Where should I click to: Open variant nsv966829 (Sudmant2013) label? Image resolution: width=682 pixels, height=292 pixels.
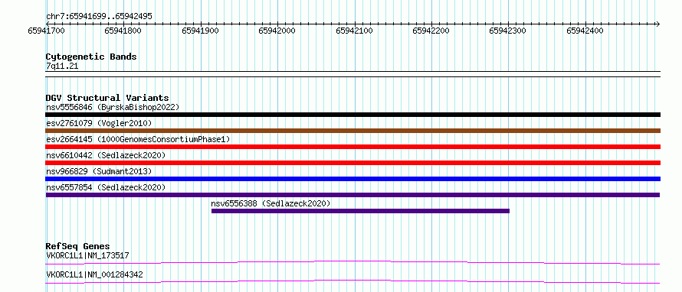click(x=99, y=171)
